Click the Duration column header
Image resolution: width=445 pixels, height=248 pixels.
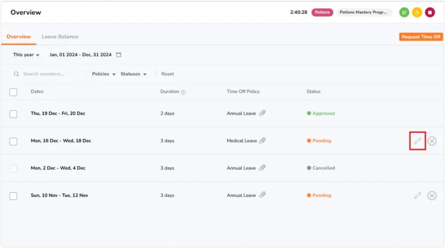click(170, 92)
